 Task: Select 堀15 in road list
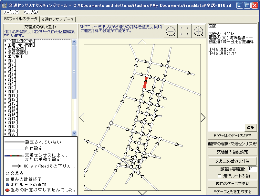pyautogui.click(x=38, y=111)
